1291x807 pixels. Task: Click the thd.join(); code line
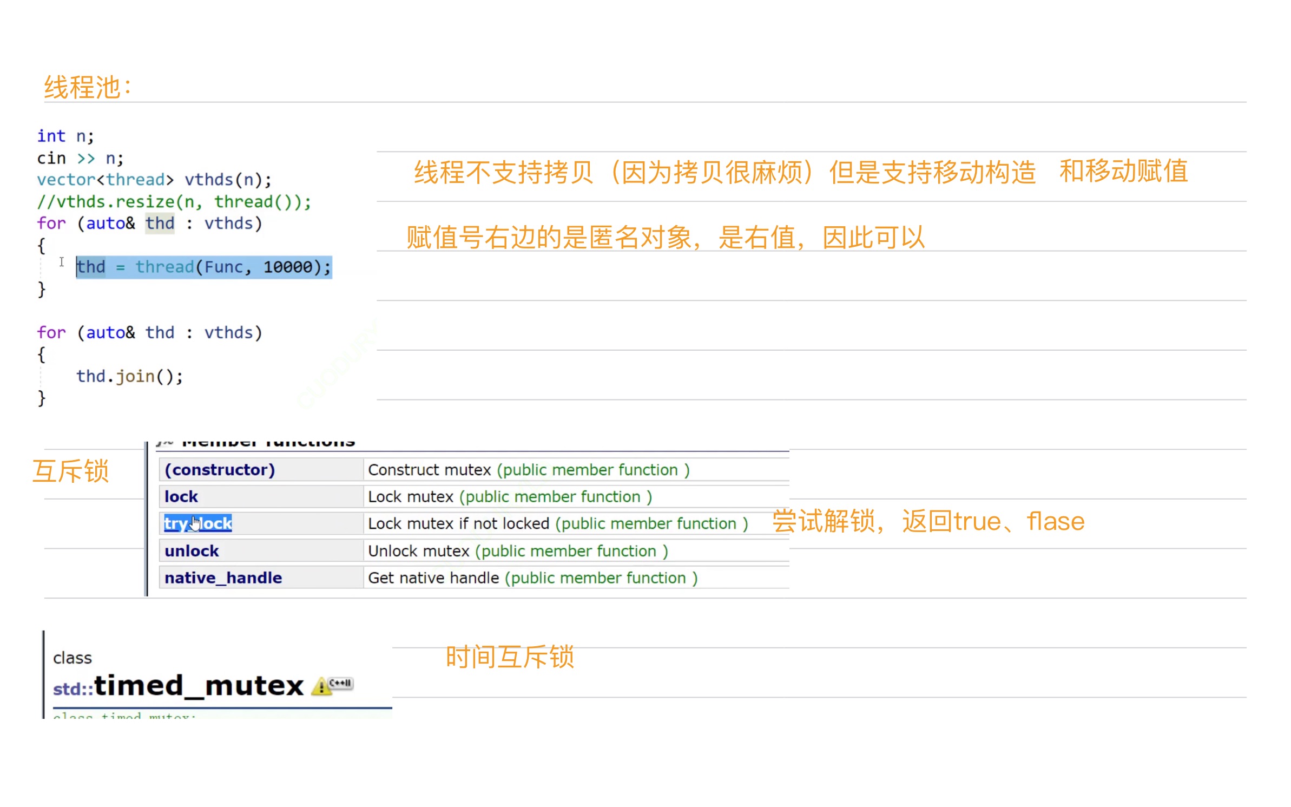click(x=129, y=376)
